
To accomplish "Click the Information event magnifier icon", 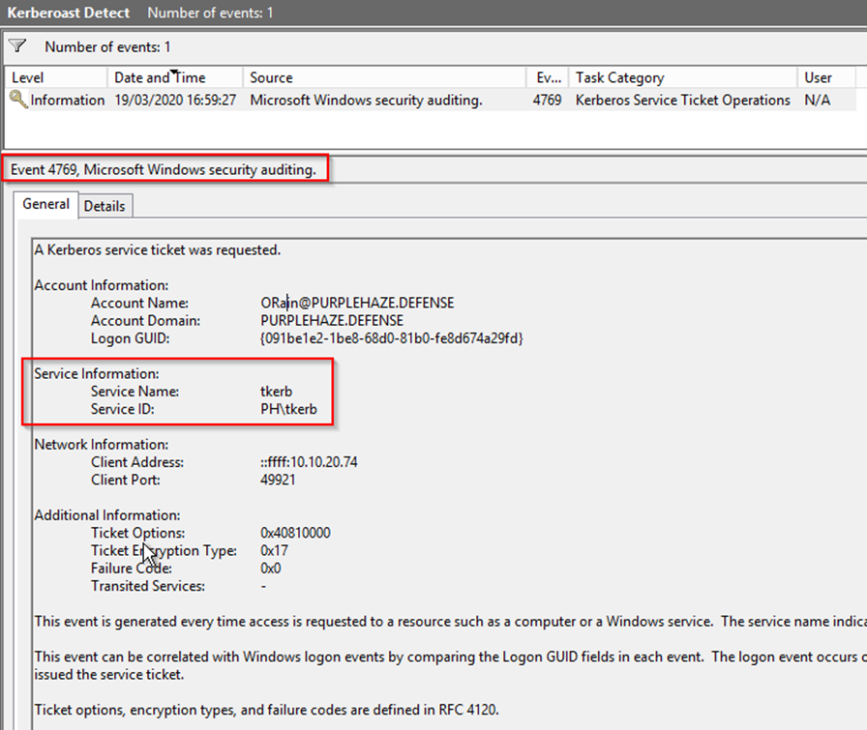I will click(x=18, y=100).
